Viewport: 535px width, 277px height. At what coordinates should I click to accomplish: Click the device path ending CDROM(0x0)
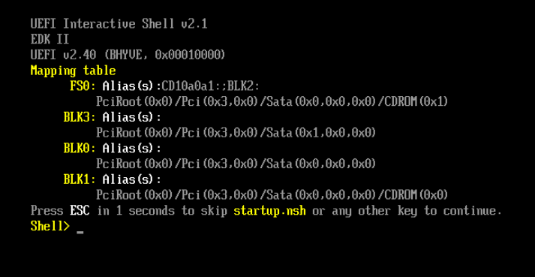tap(272, 195)
